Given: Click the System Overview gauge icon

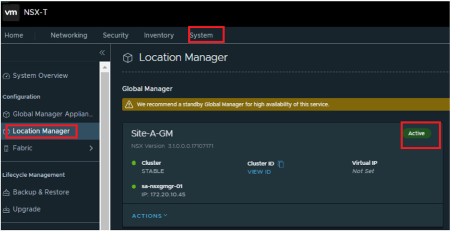Looking at the screenshot, I should point(6,76).
